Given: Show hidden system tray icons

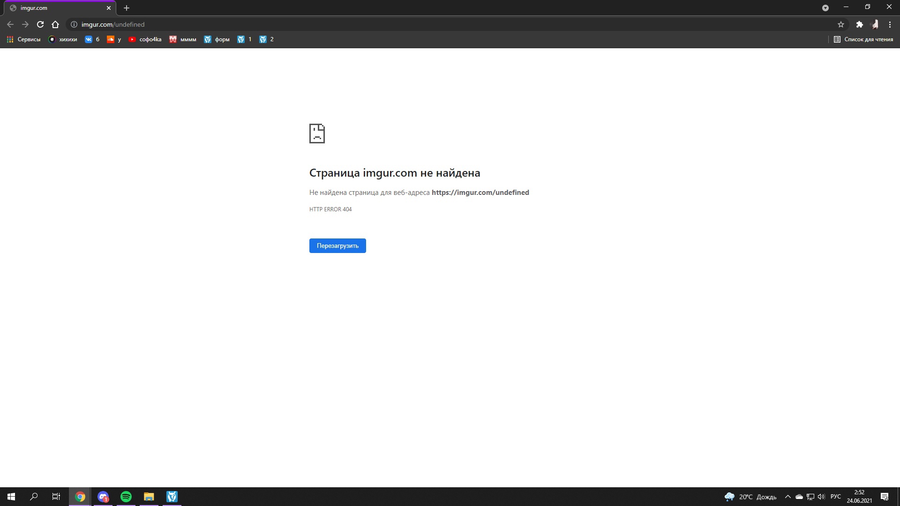Looking at the screenshot, I should point(788,497).
